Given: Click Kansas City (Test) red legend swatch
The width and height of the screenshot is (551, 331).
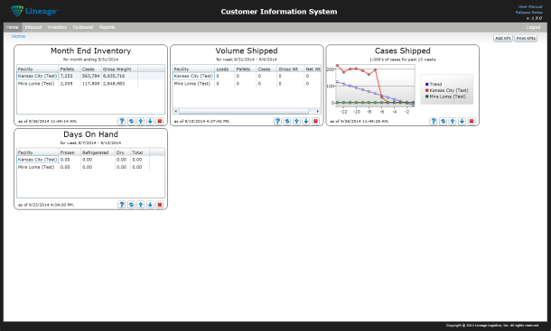Looking at the screenshot, I should (x=427, y=90).
